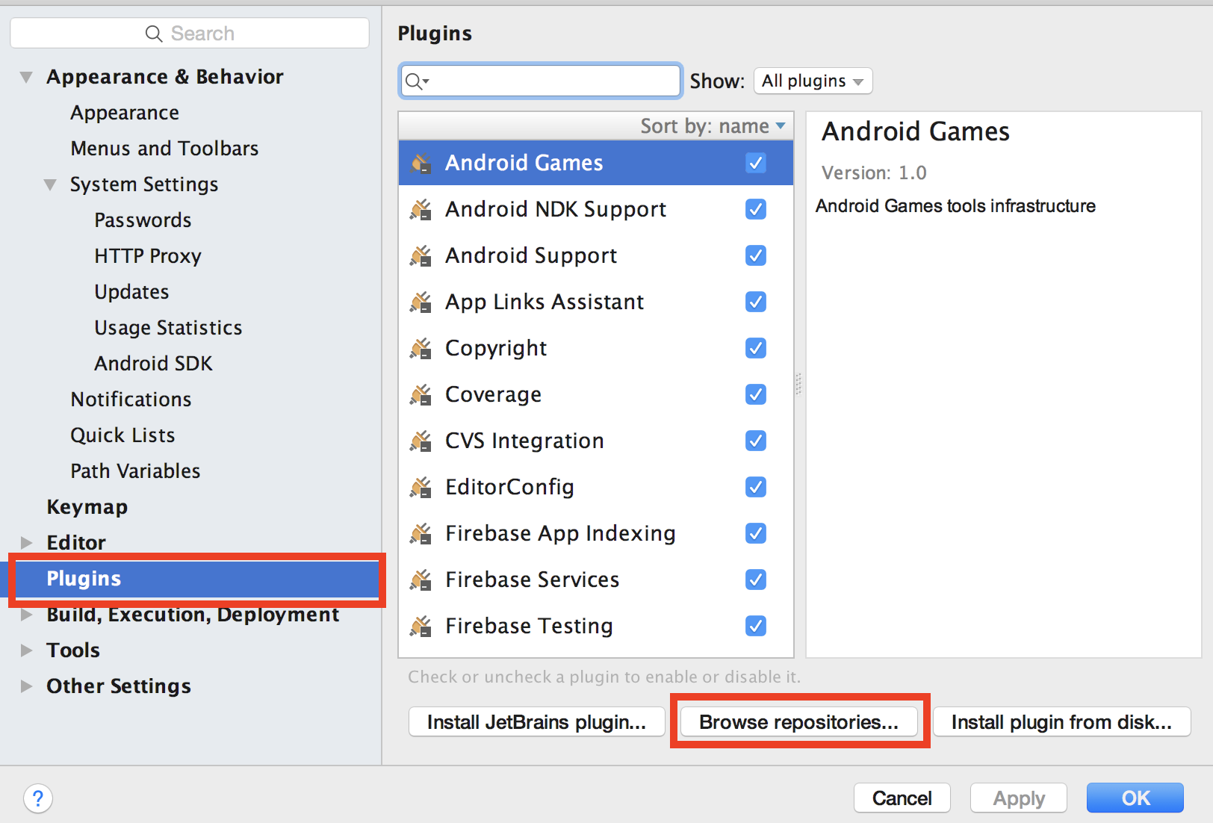Open the Show All plugins dropdown
The image size is (1213, 823).
click(813, 81)
